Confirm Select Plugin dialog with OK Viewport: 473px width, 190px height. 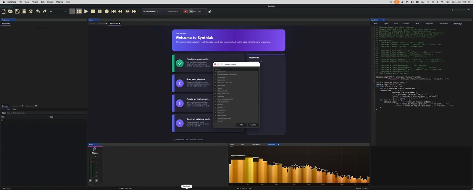(x=241, y=125)
